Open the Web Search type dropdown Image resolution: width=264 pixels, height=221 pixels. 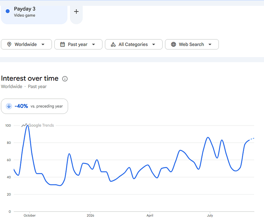(x=192, y=45)
